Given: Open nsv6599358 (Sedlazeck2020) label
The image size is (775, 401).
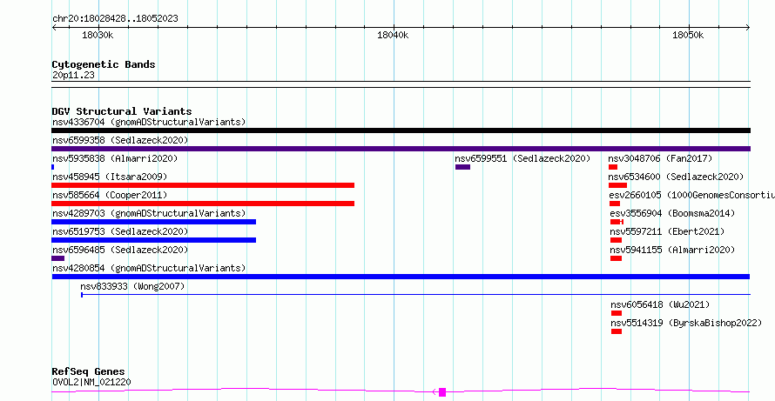Looking at the screenshot, I should [120, 140].
